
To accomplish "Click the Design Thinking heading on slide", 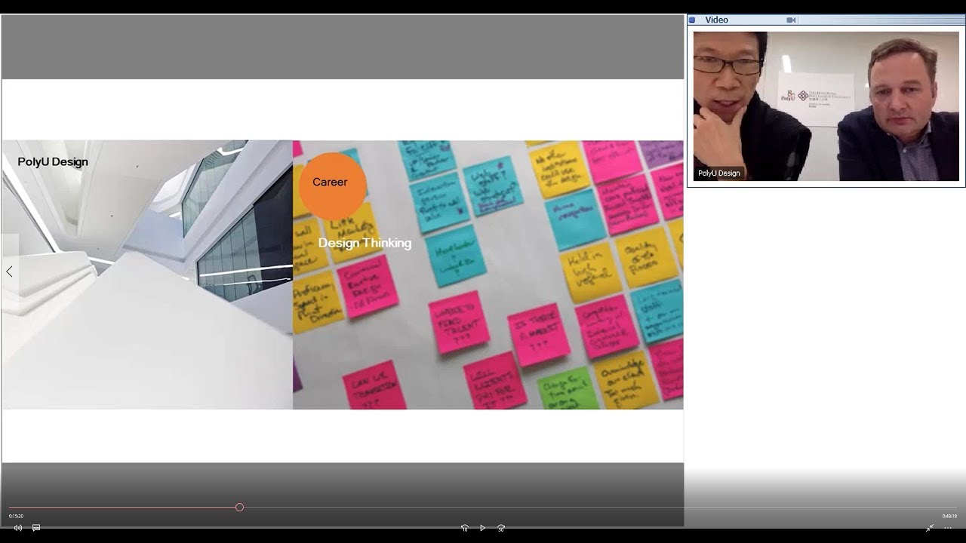I will pyautogui.click(x=365, y=243).
